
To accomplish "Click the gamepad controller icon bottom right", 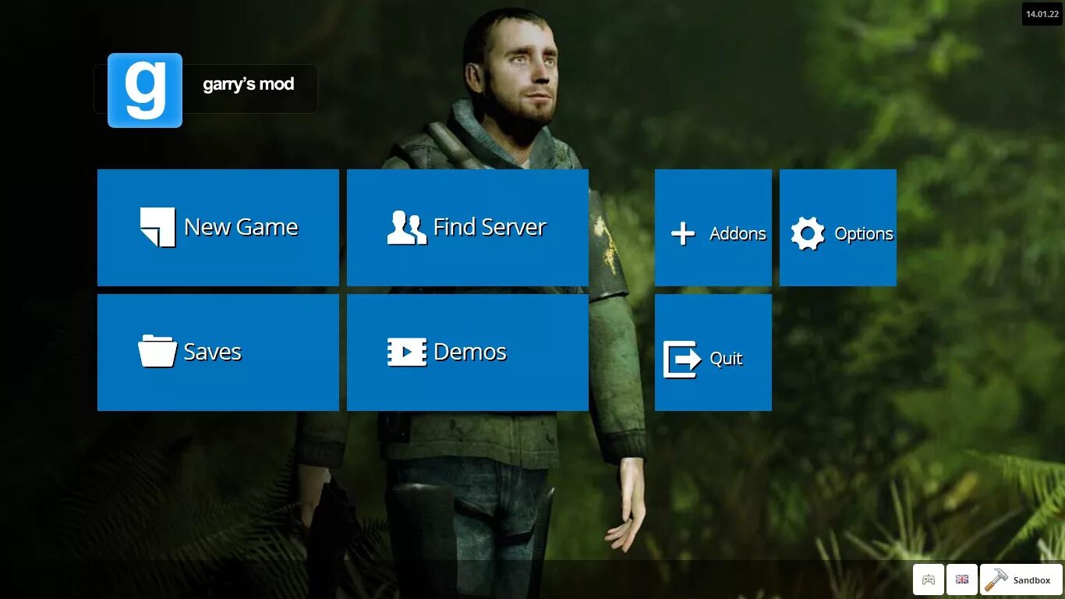I will click(928, 580).
